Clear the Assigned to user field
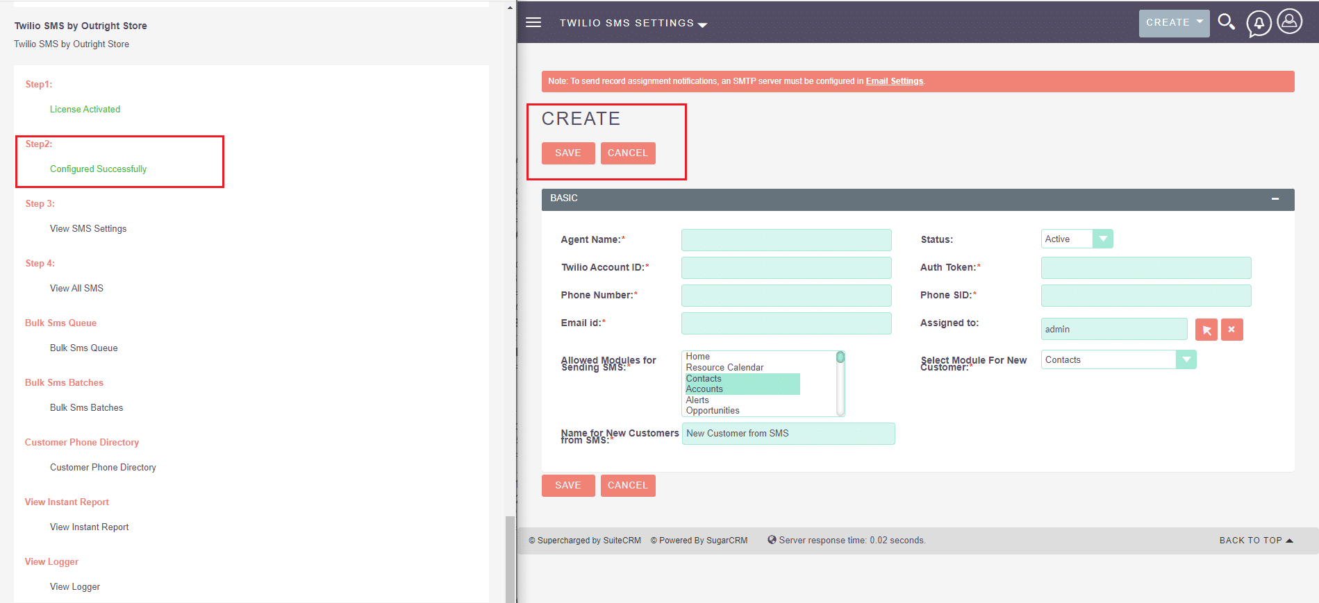The image size is (1319, 603). pos(1231,330)
